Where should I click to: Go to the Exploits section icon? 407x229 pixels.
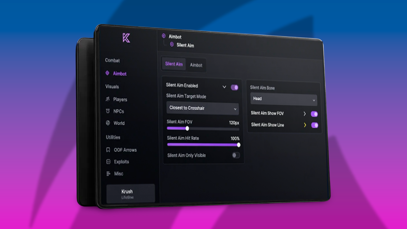coord(108,162)
